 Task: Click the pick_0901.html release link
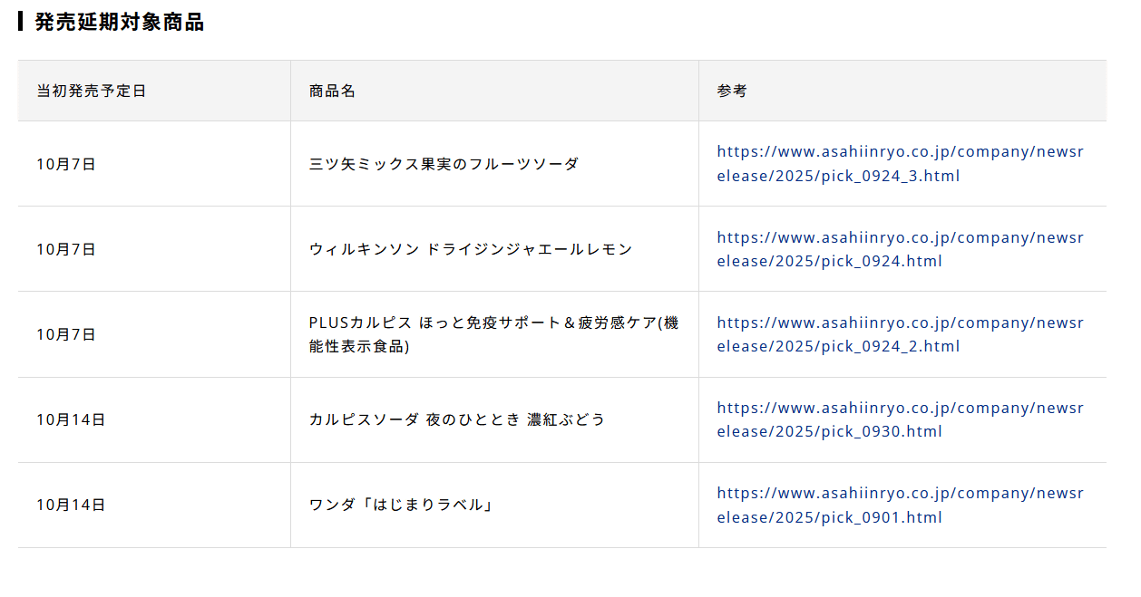pyautogui.click(x=900, y=506)
